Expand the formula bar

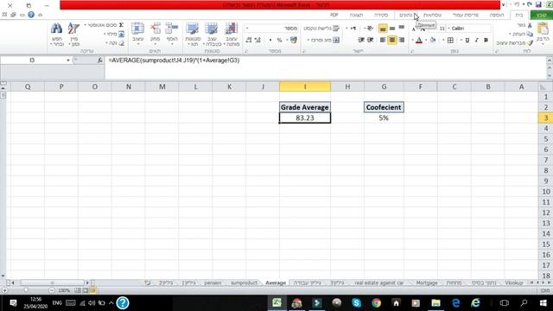coord(550,60)
